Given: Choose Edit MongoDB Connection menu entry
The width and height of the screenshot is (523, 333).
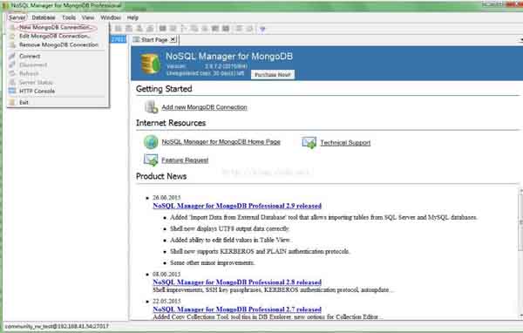Looking at the screenshot, I should click(x=55, y=36).
